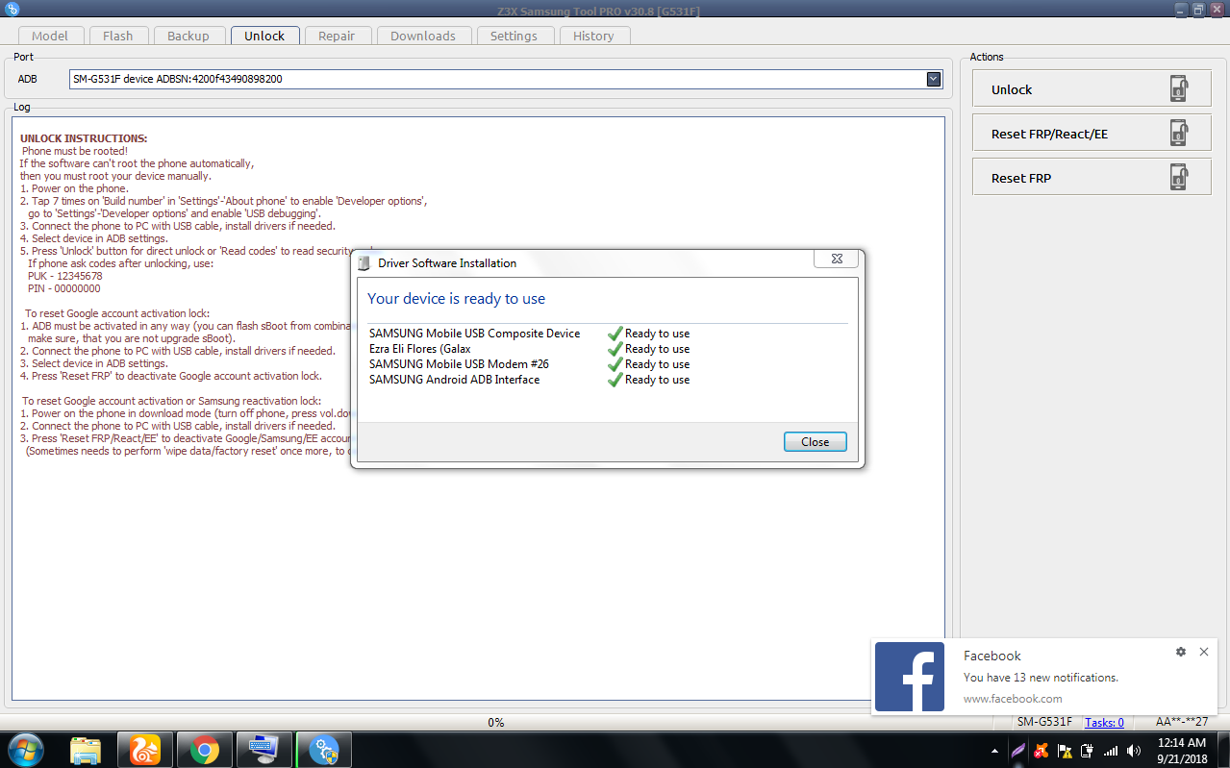1230x768 pixels.
Task: Click the Driver Software Installation title icon
Action: [364, 263]
